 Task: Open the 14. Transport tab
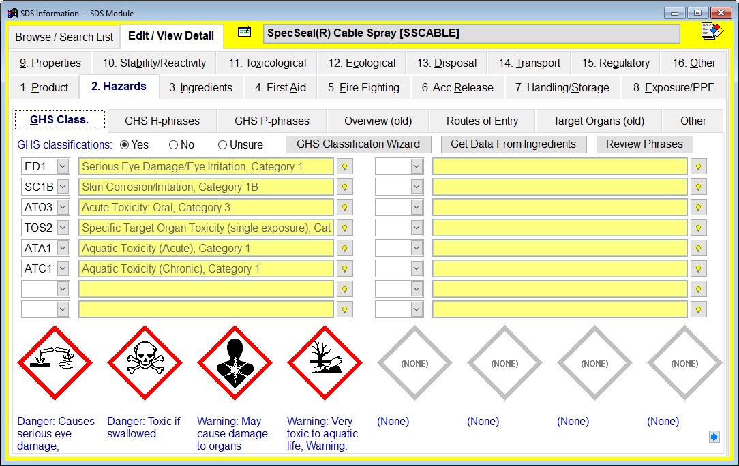[x=529, y=63]
